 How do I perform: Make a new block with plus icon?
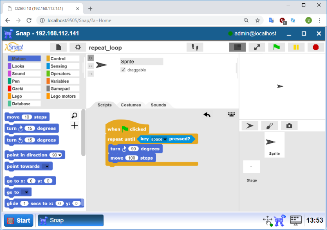click(x=74, y=125)
